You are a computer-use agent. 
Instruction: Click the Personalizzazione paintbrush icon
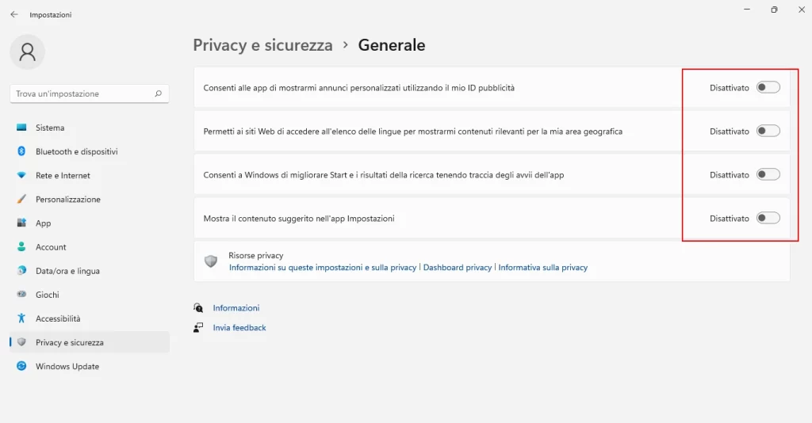pyautogui.click(x=21, y=199)
